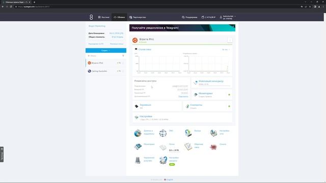Open the services management server icon
This screenshot has width=326, height=183.
(138, 160)
